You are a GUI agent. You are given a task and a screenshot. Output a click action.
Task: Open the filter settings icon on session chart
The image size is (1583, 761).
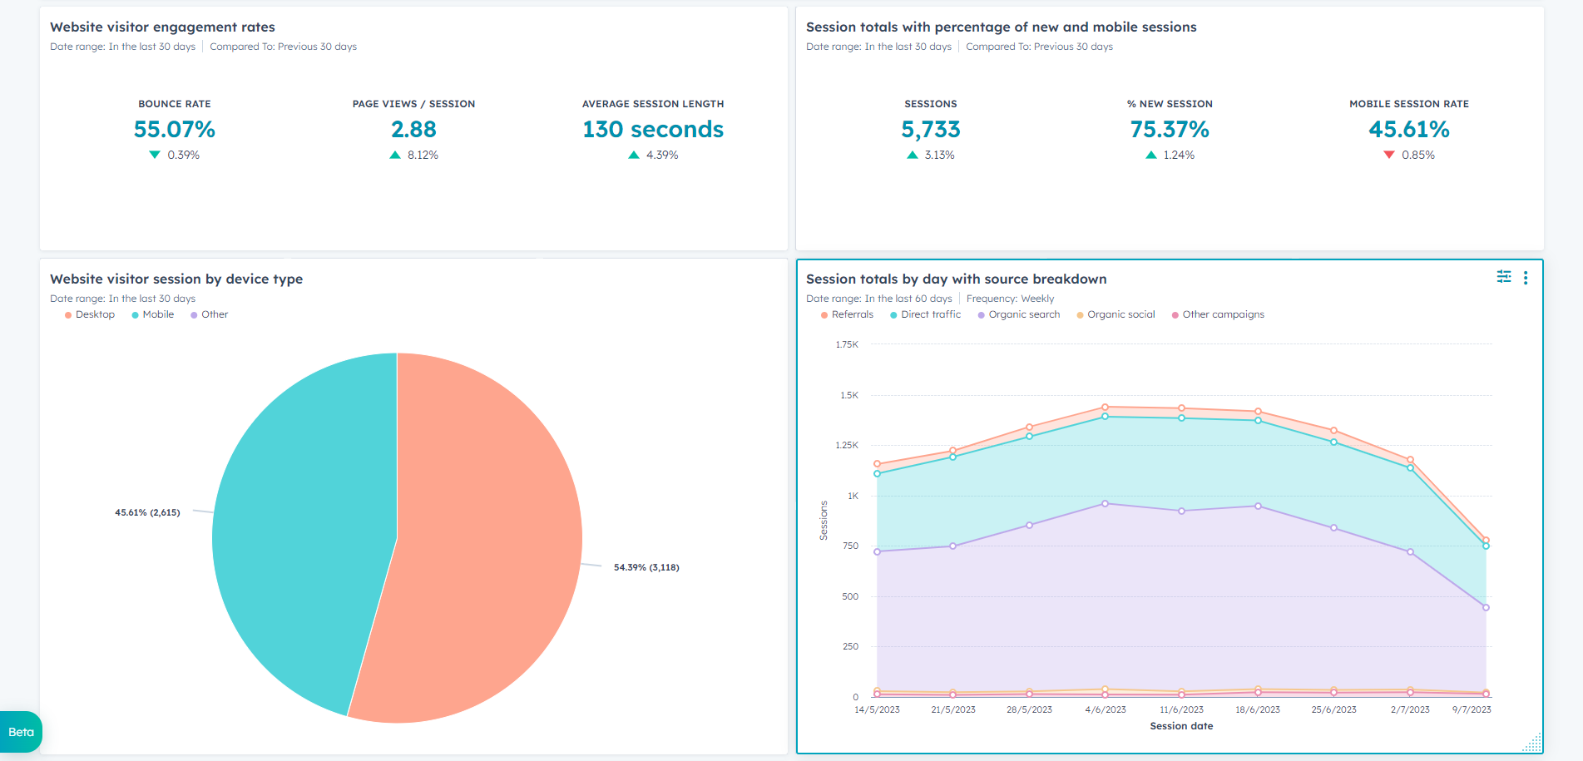(x=1504, y=277)
